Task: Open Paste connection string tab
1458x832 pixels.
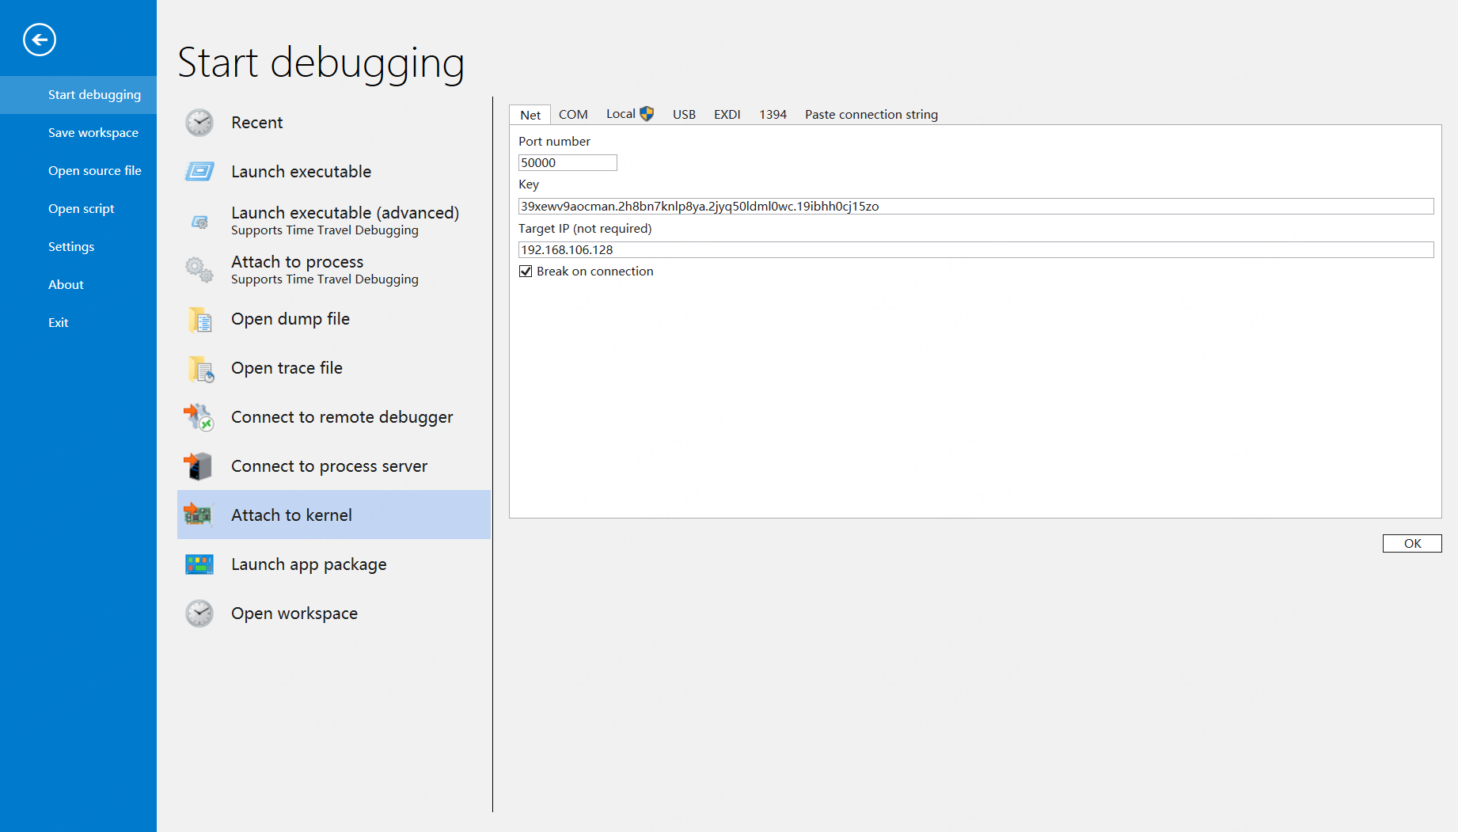Action: click(x=871, y=115)
